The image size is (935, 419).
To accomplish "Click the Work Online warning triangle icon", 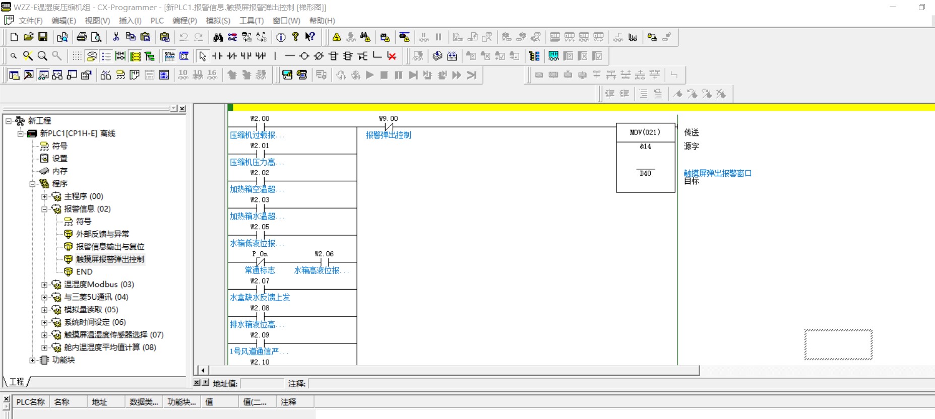I will pos(337,37).
